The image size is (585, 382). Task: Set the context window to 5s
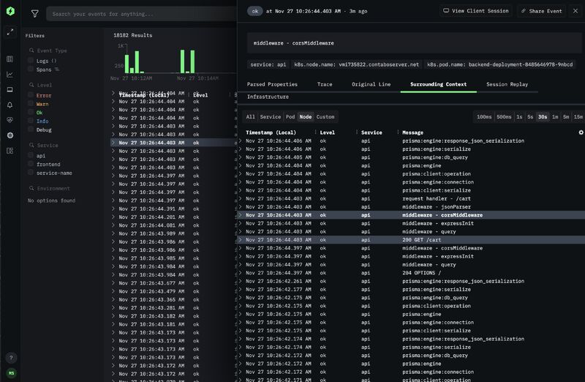(x=530, y=117)
